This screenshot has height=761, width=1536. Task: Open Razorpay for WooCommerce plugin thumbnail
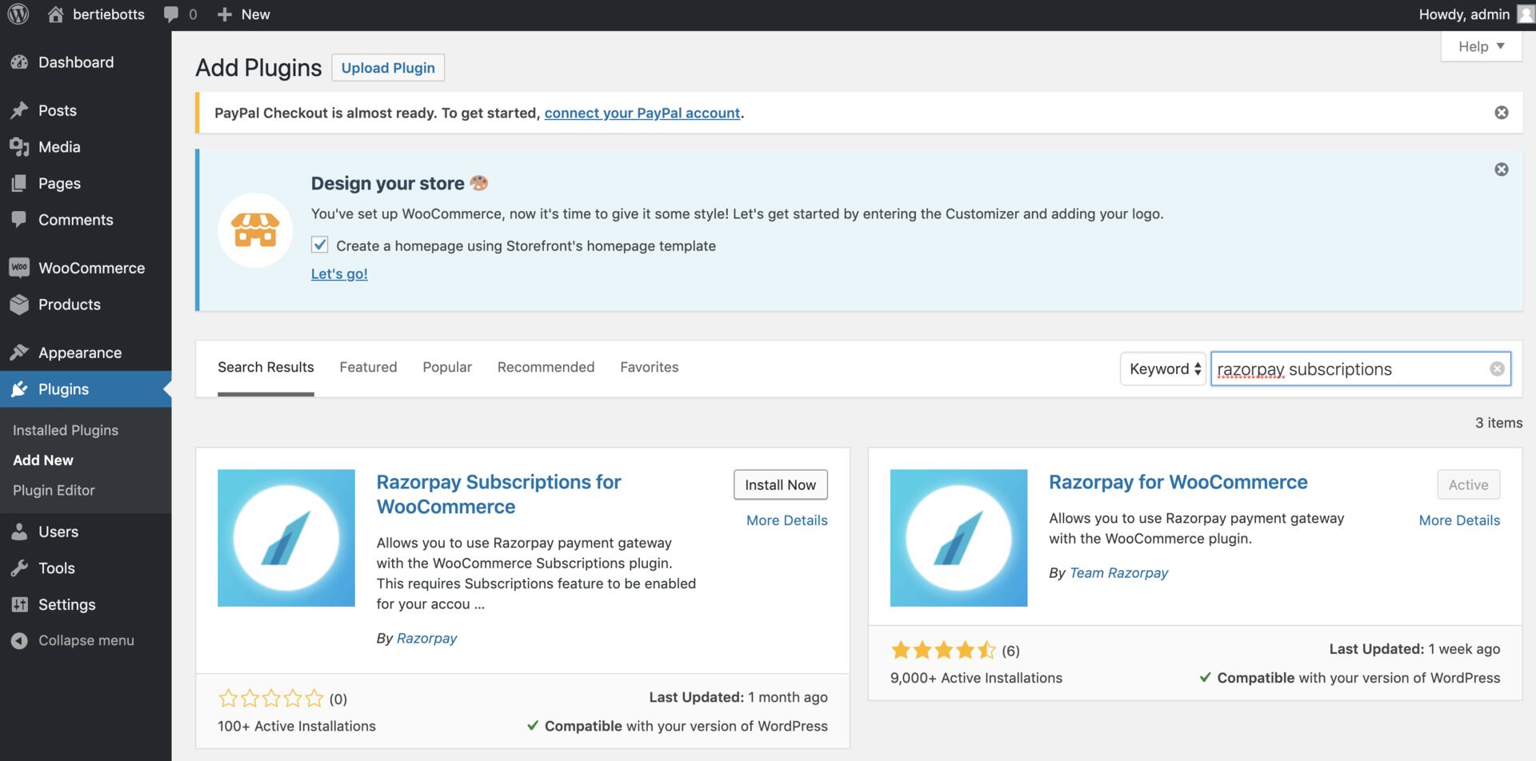pyautogui.click(x=958, y=538)
